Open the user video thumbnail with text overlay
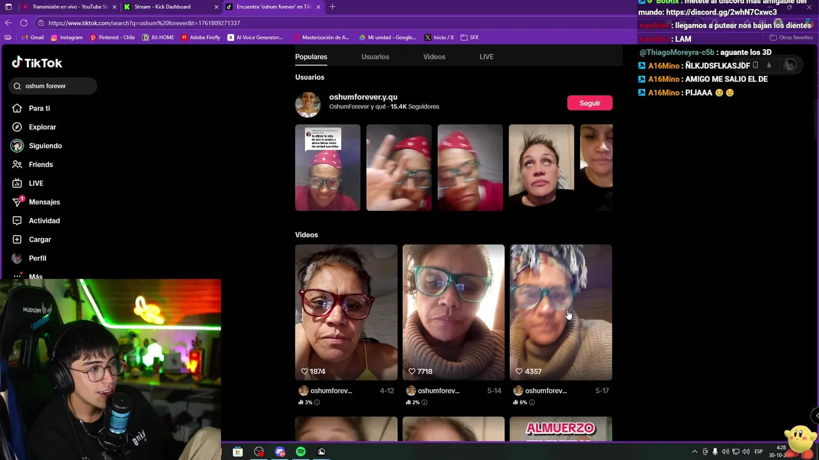This screenshot has height=460, width=819. pos(328,167)
